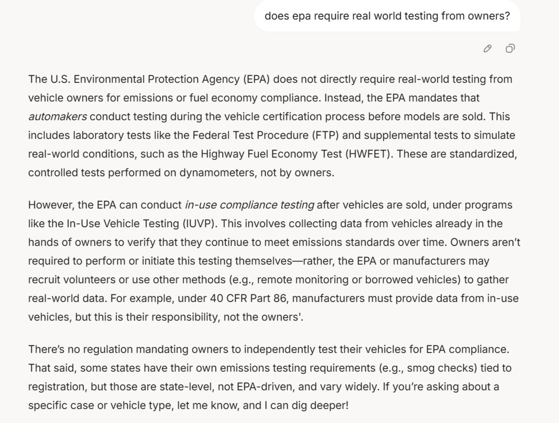Image resolution: width=559 pixels, height=423 pixels.
Task: Click the "smog checks" example text
Action: 442,368
